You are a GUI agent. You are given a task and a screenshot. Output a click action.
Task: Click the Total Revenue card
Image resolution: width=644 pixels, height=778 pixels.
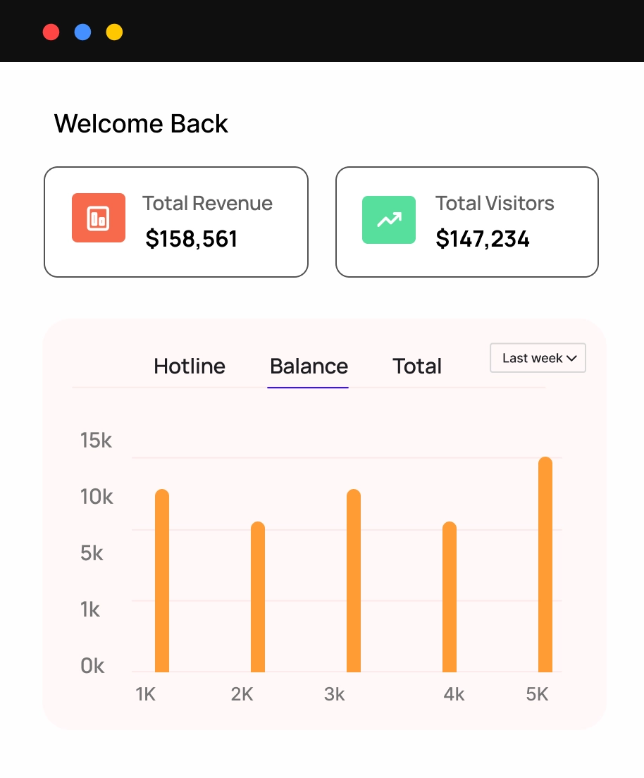tap(176, 222)
